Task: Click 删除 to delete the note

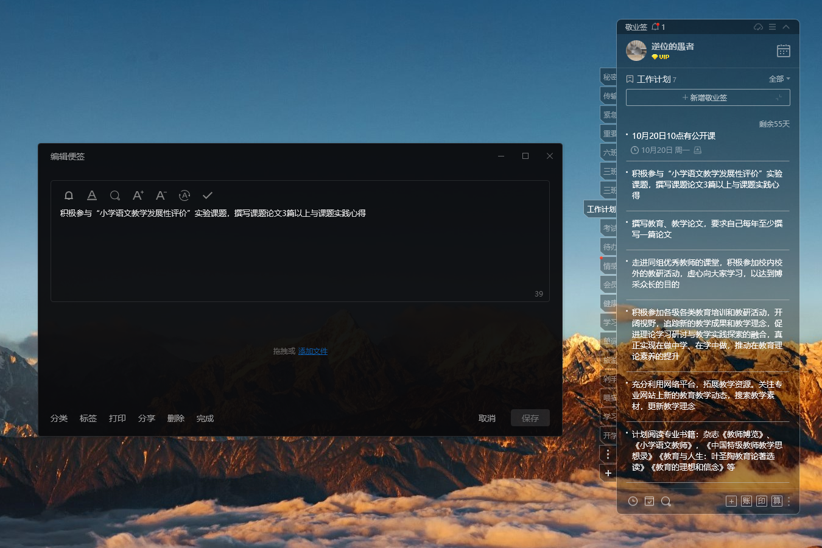Action: 176,418
